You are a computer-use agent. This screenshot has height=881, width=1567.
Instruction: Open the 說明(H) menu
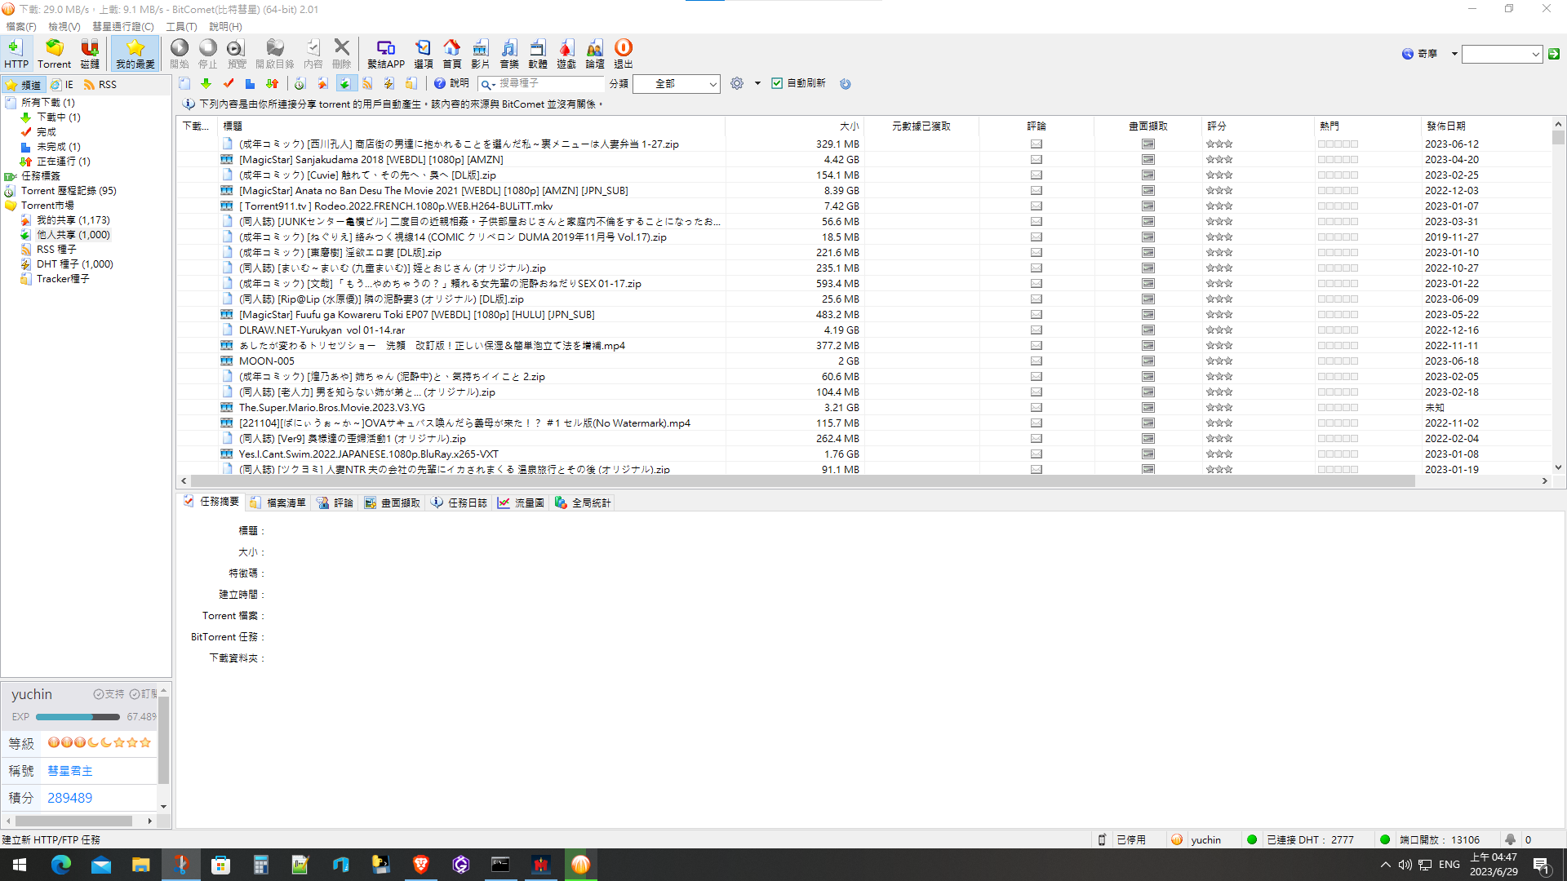226,27
